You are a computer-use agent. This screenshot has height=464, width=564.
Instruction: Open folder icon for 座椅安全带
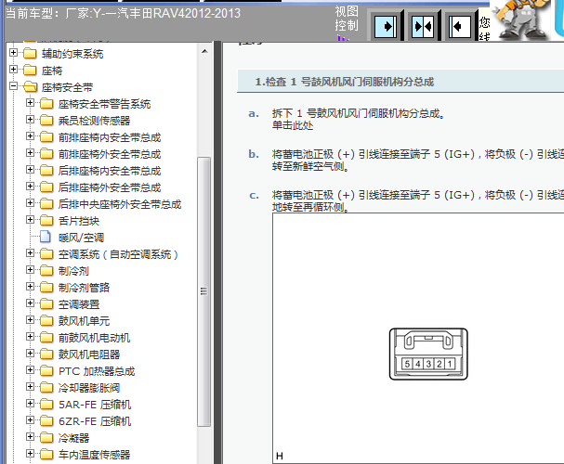30,87
